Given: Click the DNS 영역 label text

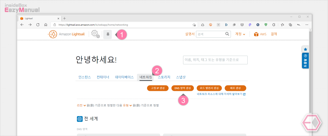Looking at the screenshot, I should tap(82, 129).
